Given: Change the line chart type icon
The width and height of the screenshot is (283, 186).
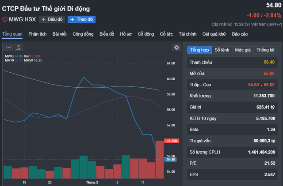Looking at the screenshot, I should coord(8,48).
